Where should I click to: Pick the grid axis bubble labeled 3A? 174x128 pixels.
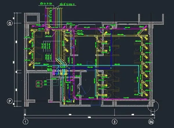[151, 122]
